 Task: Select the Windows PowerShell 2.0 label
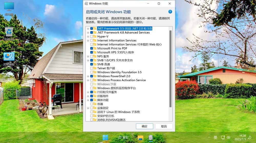(x=114, y=76)
